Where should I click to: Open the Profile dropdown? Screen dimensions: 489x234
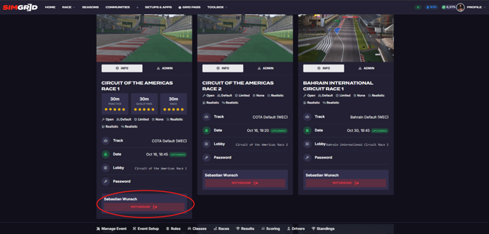[476, 7]
